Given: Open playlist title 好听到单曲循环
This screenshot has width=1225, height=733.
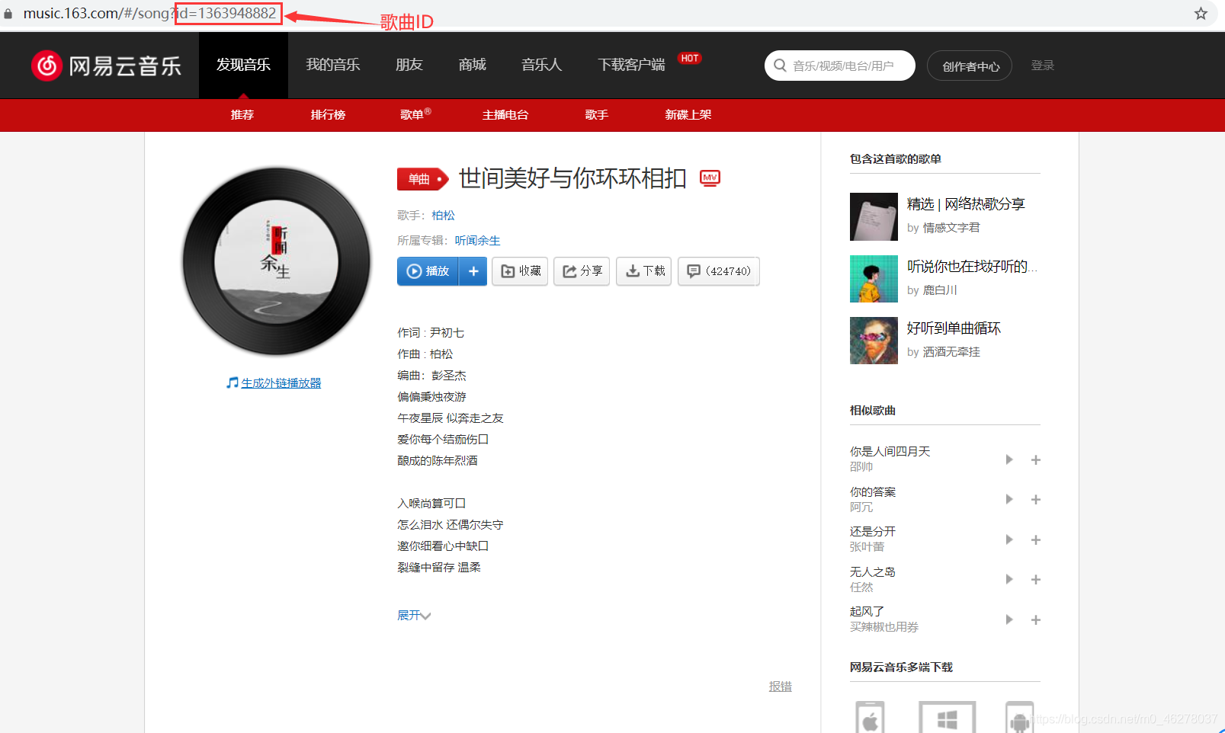Looking at the screenshot, I should click(954, 328).
